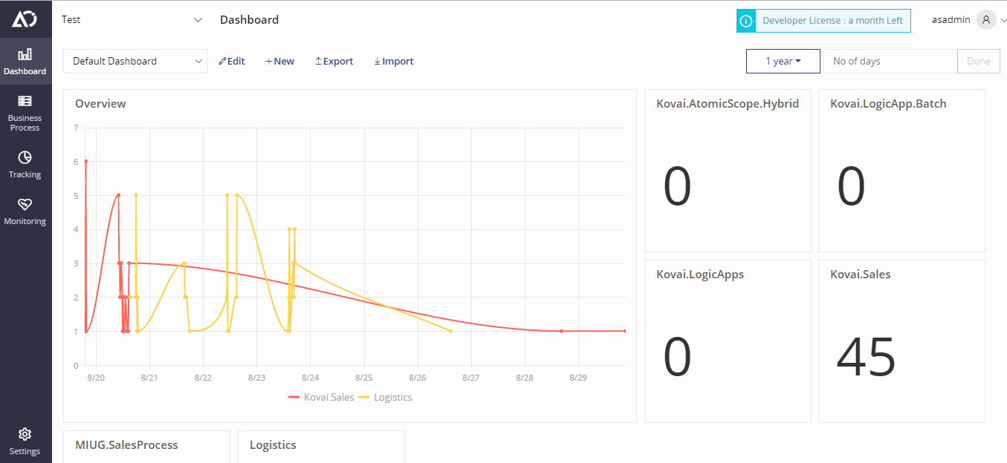The width and height of the screenshot is (1007, 463).
Task: Open the Kovai.LogicApps widget
Action: point(728,341)
